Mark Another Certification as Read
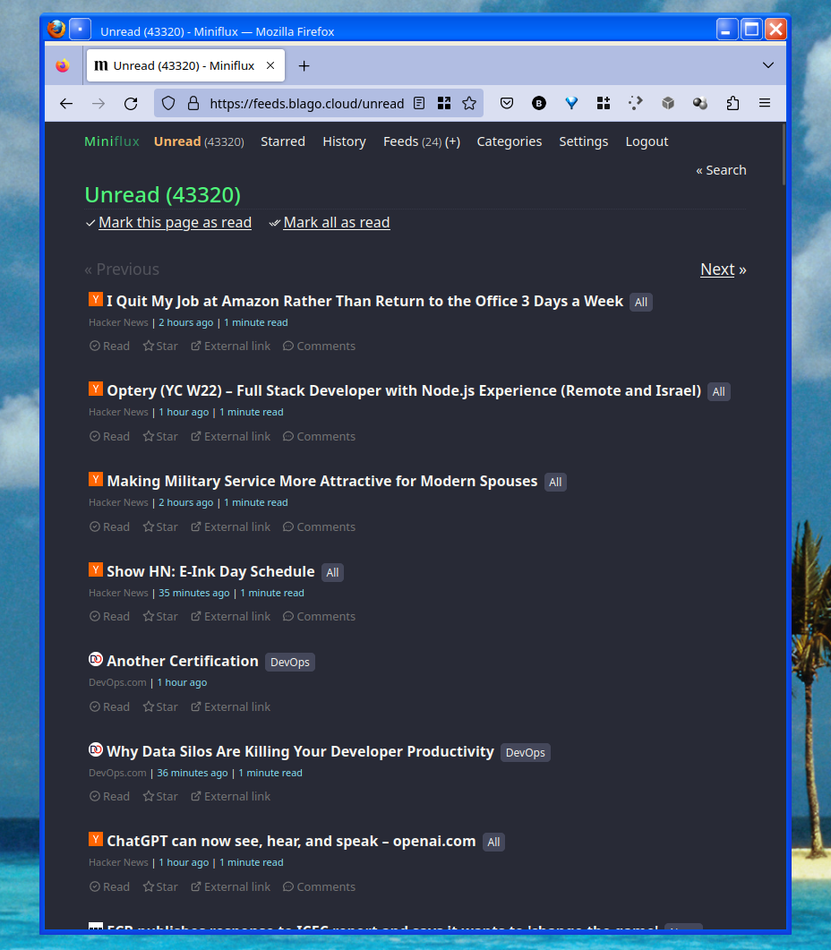 click(110, 706)
